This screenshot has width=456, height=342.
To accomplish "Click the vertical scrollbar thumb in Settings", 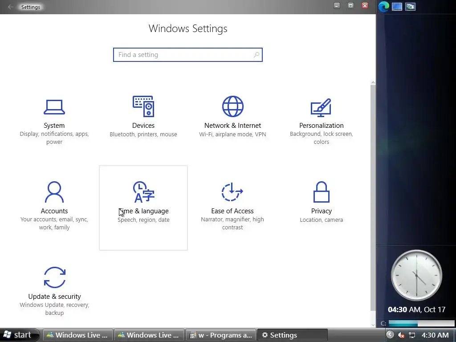I will (373, 198).
